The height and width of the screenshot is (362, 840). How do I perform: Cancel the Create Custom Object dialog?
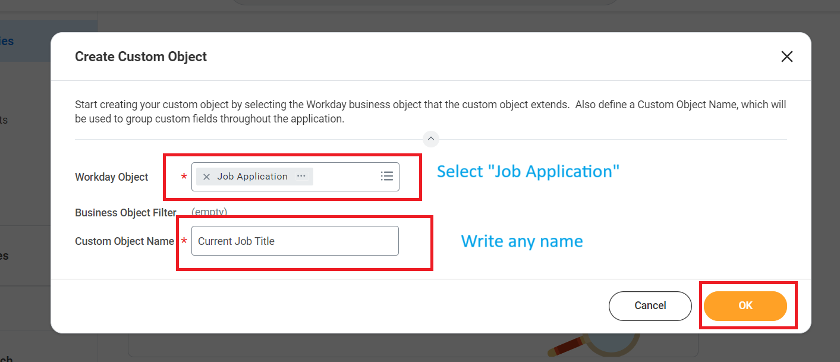[650, 305]
